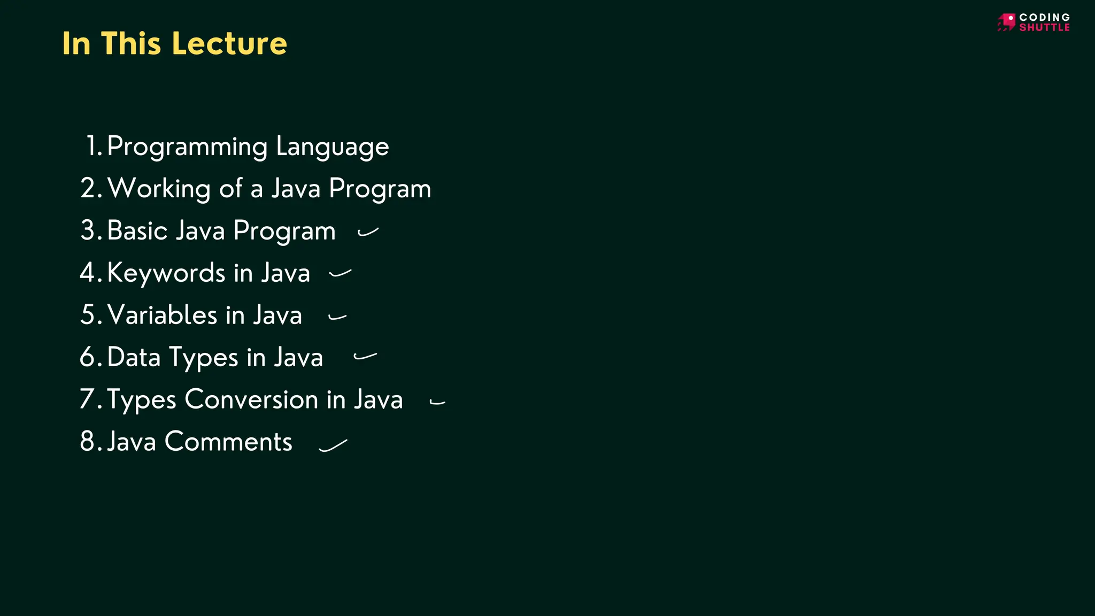Click the number 1 list marker
1095x616 pixels.
click(92, 147)
